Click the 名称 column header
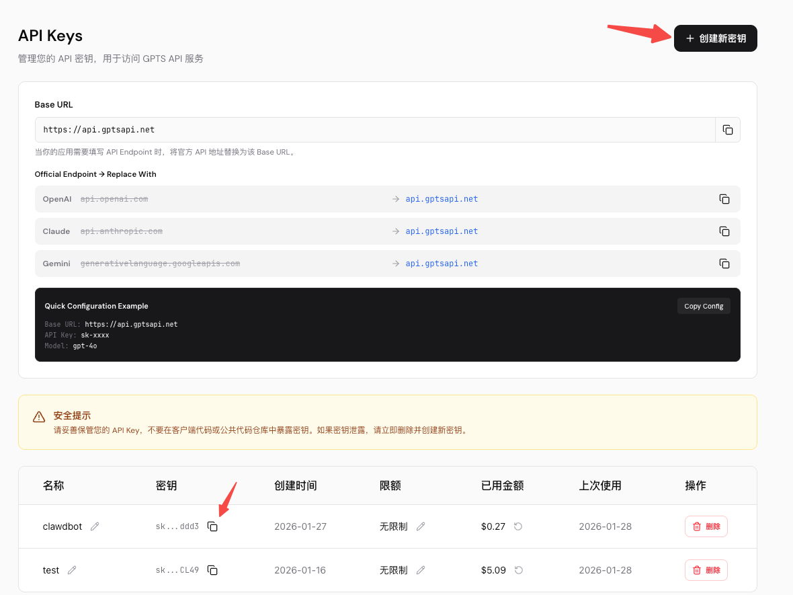Screen dimensions: 793x595 [x=54, y=485]
